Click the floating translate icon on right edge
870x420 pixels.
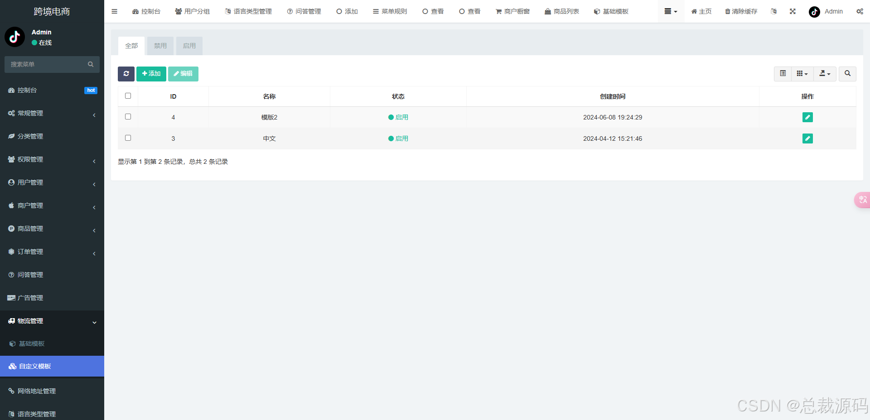(863, 200)
